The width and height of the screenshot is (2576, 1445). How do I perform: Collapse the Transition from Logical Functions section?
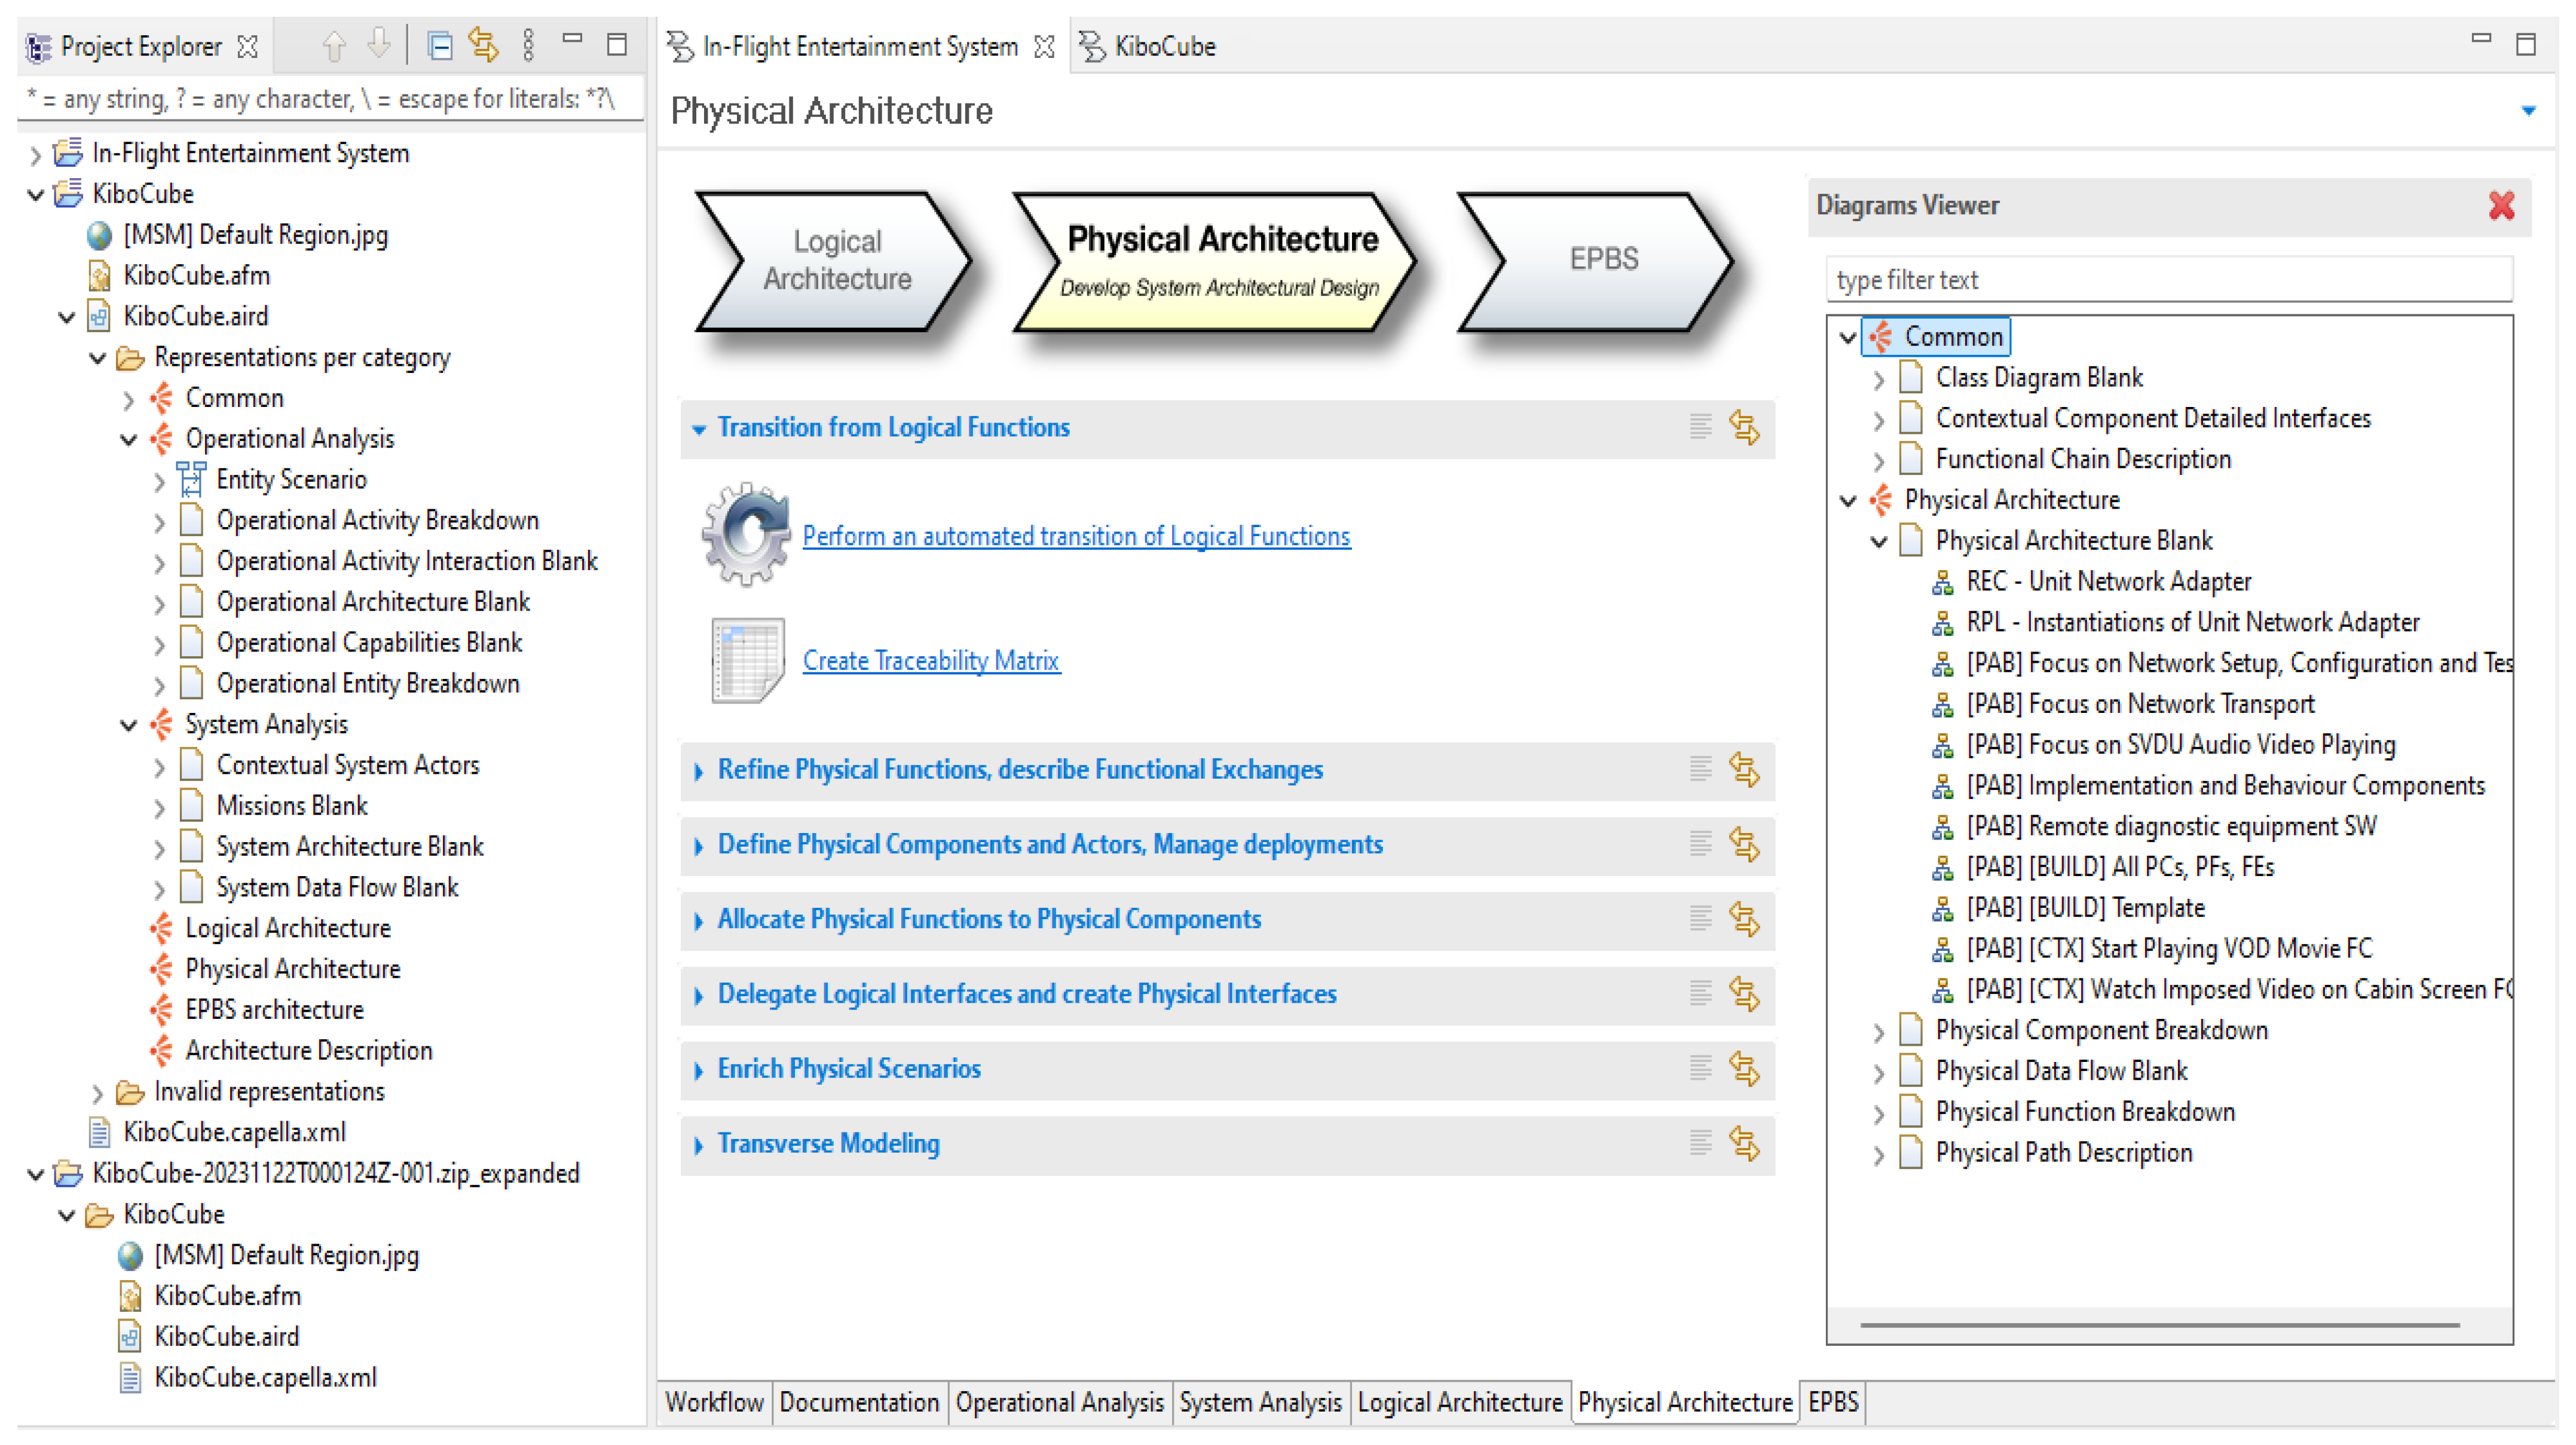pos(699,429)
